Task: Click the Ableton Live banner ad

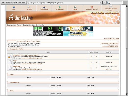Action: tap(48, 29)
